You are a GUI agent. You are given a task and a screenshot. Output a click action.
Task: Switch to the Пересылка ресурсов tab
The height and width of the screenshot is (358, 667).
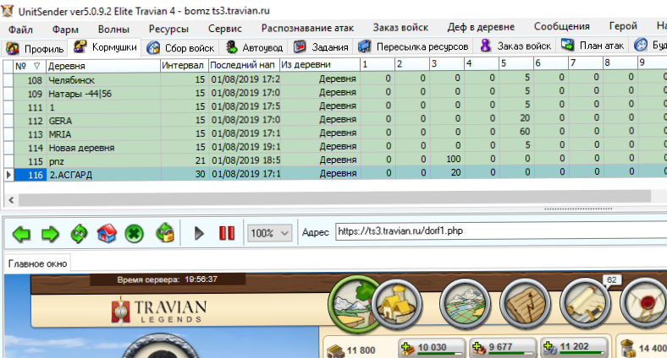(413, 46)
